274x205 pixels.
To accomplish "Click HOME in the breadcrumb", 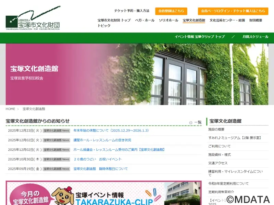I will tap(10, 109).
